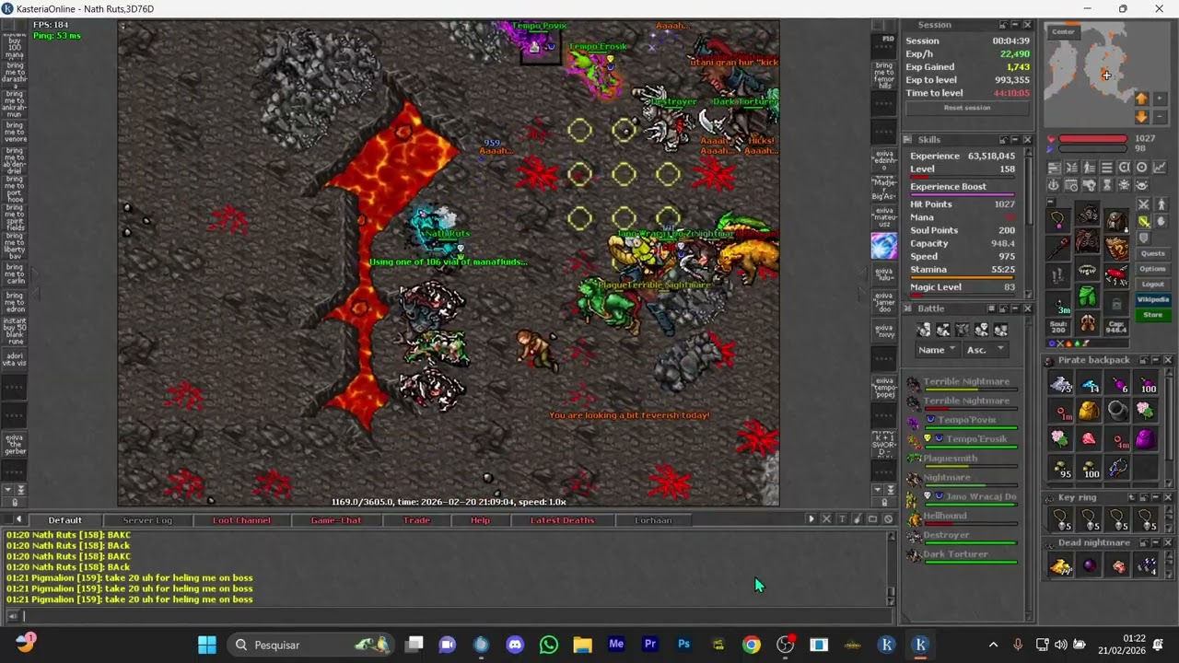
Task: Toggle the yellow sword PvP mode
Action: point(1143,221)
